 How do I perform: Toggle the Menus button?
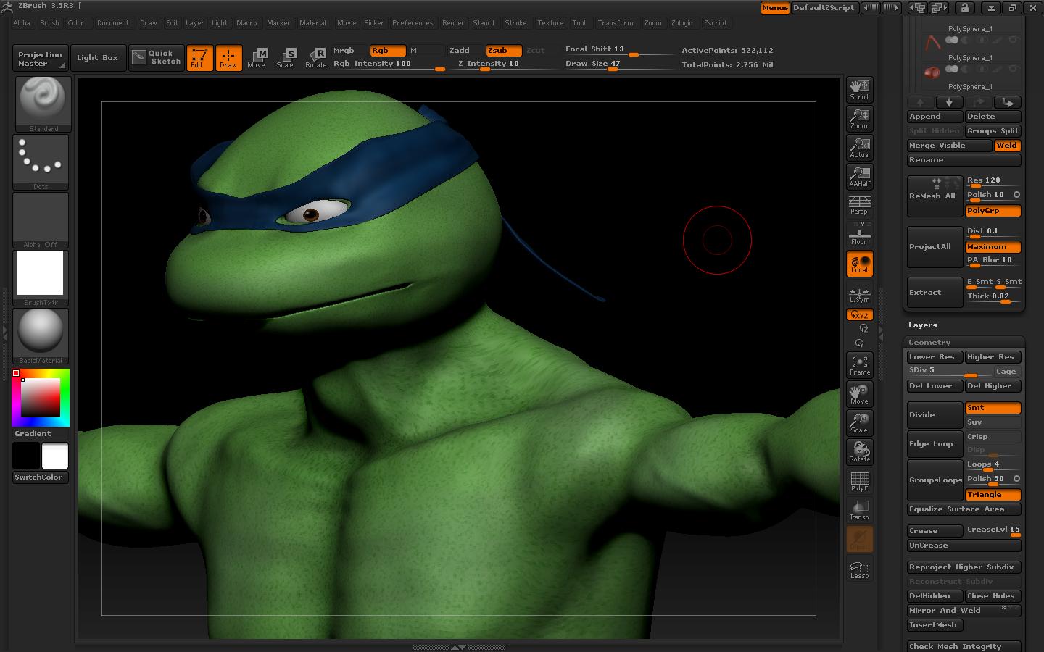(775, 8)
